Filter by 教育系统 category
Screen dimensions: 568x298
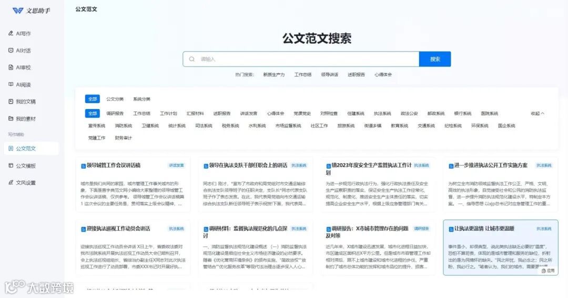[x=400, y=126]
